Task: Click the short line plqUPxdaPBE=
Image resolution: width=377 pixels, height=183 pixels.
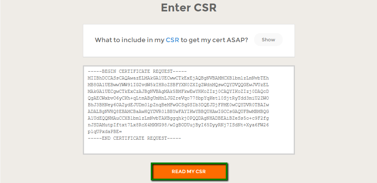Action: tap(105, 131)
